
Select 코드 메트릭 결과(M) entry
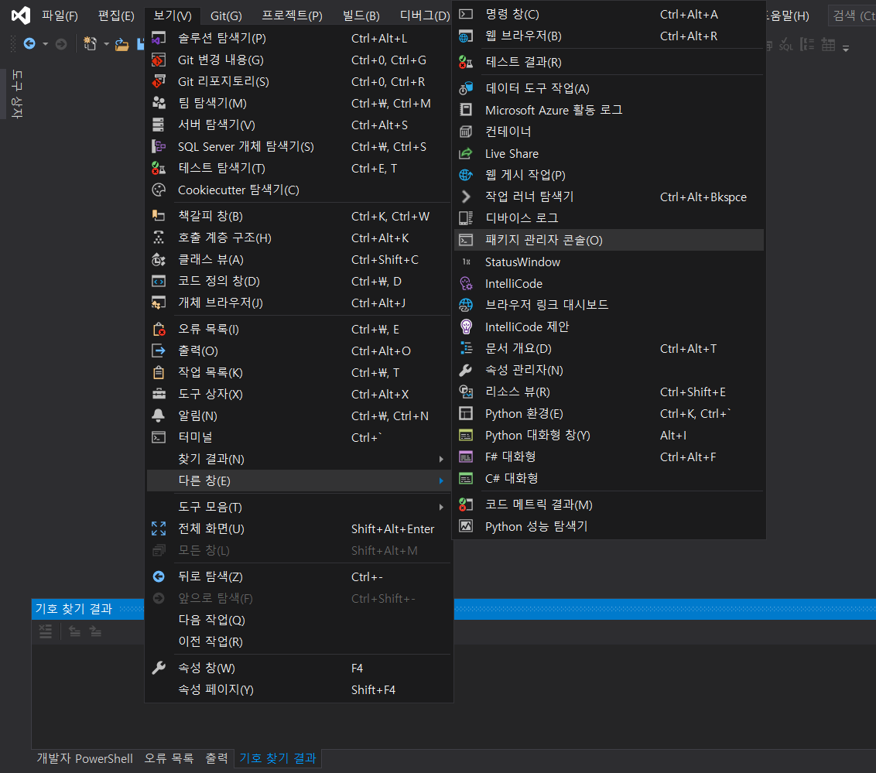[608, 505]
